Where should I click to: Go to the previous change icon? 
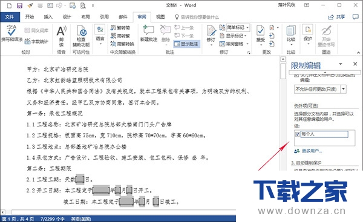click(272, 36)
